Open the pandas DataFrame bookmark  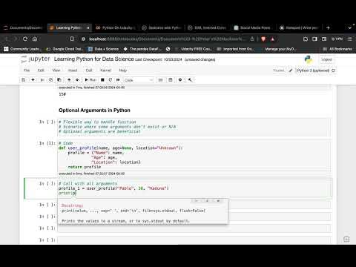click(142, 49)
